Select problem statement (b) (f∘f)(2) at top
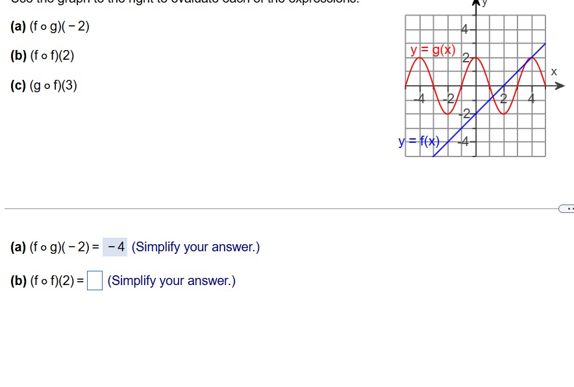This screenshot has height=387, width=574. pyautogui.click(x=42, y=56)
